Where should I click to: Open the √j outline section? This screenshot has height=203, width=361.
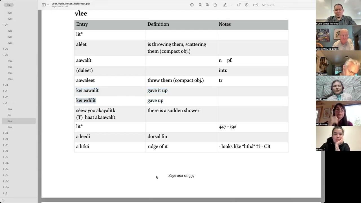[6, 193]
